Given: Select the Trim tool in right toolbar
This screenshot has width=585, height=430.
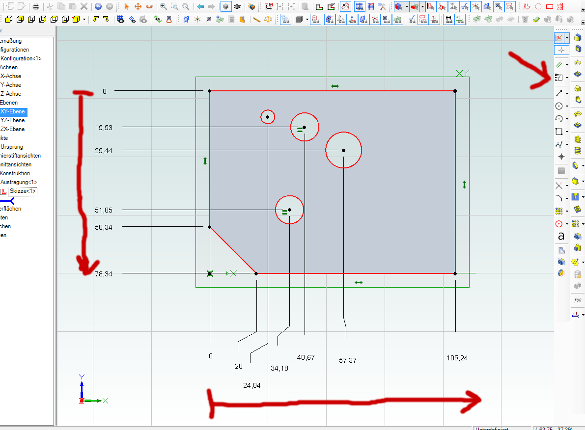Looking at the screenshot, I should 559,186.
